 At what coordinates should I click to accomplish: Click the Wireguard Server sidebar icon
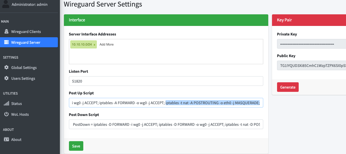(6, 43)
